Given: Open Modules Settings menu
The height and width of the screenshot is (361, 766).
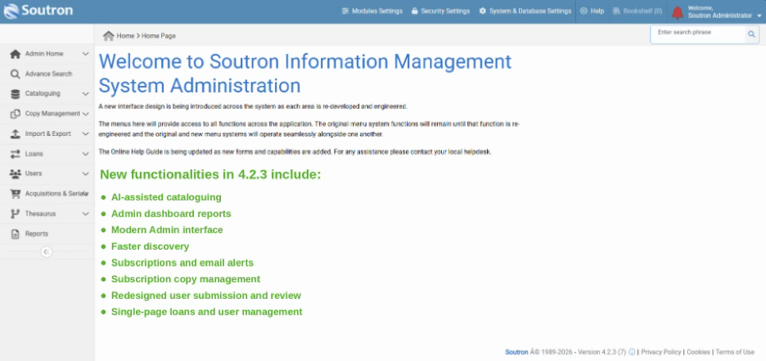Looking at the screenshot, I should [x=372, y=11].
